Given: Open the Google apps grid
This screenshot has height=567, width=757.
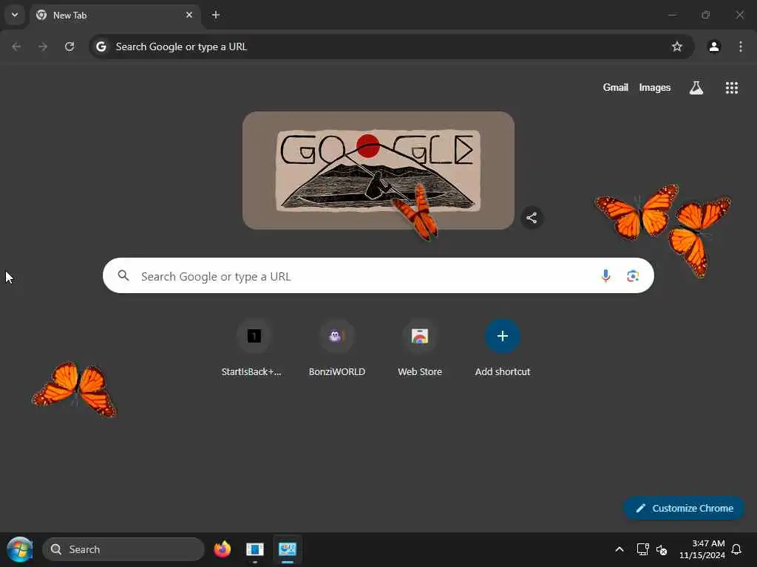Looking at the screenshot, I should [731, 88].
